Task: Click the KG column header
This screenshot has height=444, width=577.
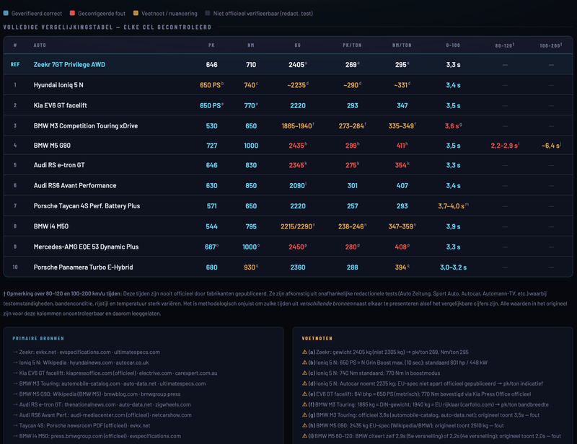Action: pos(298,45)
